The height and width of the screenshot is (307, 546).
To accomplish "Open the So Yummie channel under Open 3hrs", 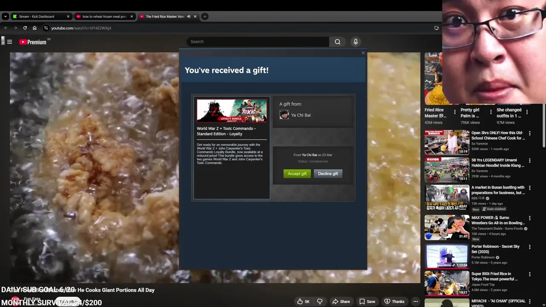I will [479, 144].
